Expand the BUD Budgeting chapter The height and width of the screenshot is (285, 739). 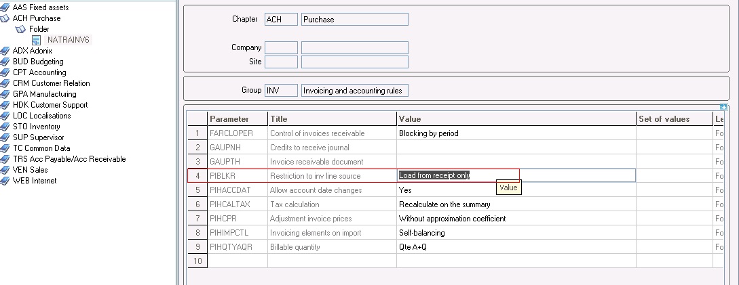(38, 62)
